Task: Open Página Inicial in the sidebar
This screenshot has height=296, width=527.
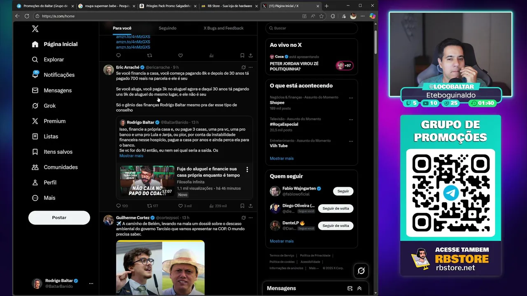Action: (x=55, y=44)
